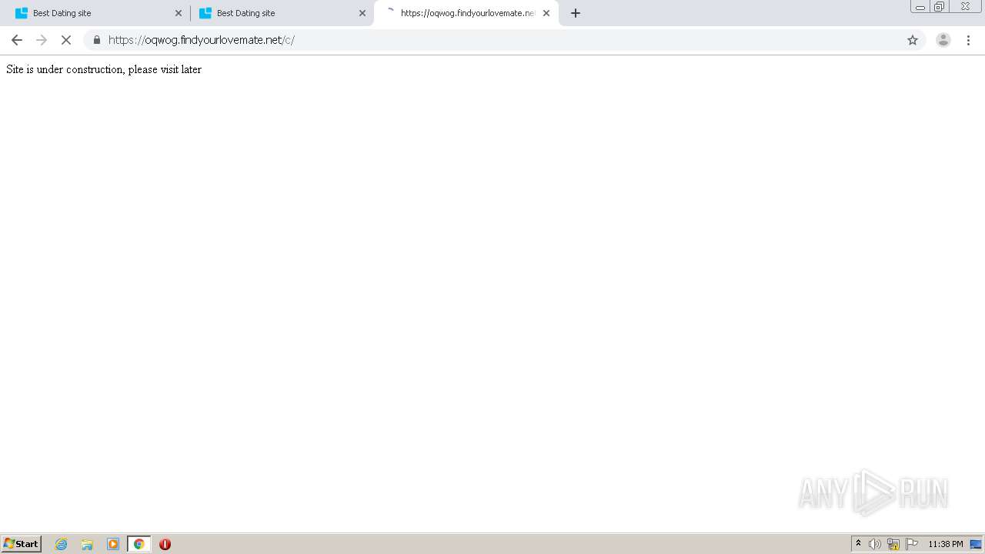
Task: Open the Windows Start menu
Action: pos(22,544)
